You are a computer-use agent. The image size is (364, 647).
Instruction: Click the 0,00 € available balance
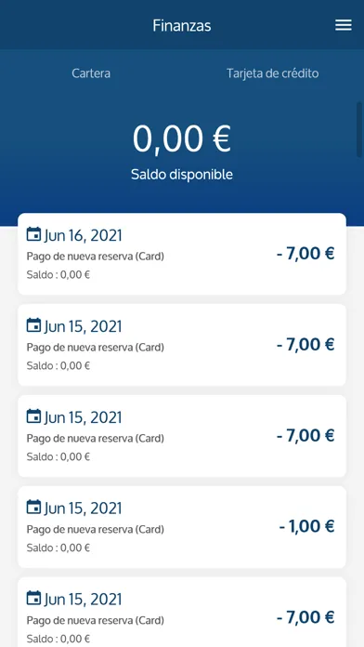[182, 139]
